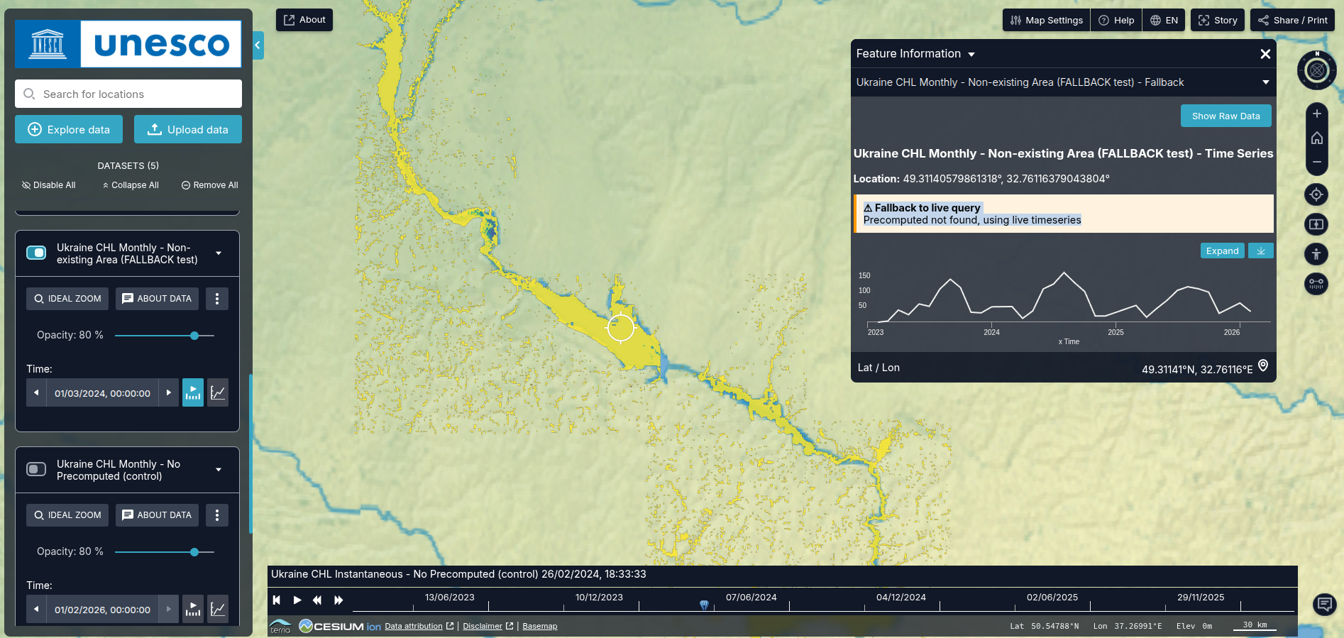The image size is (1344, 638).
Task: Collapse the left side panel
Action: point(258,45)
